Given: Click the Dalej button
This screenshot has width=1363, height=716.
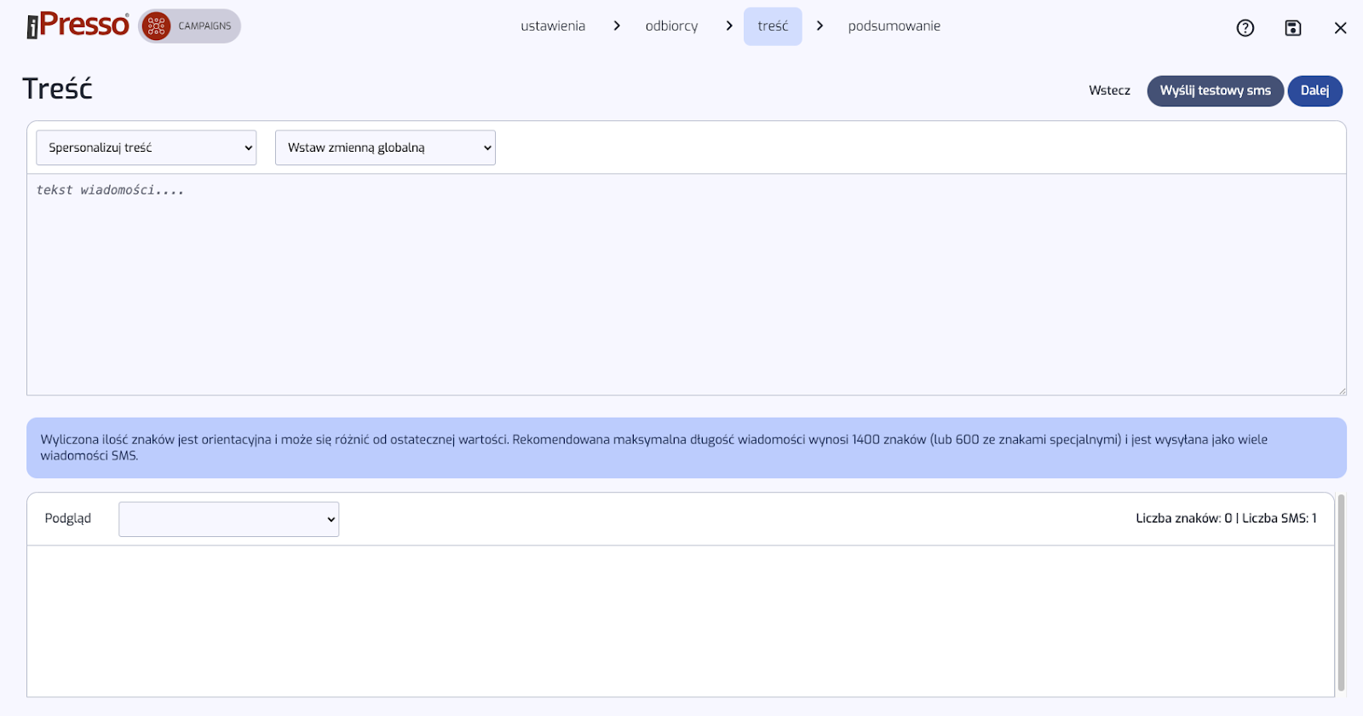Looking at the screenshot, I should tap(1314, 90).
